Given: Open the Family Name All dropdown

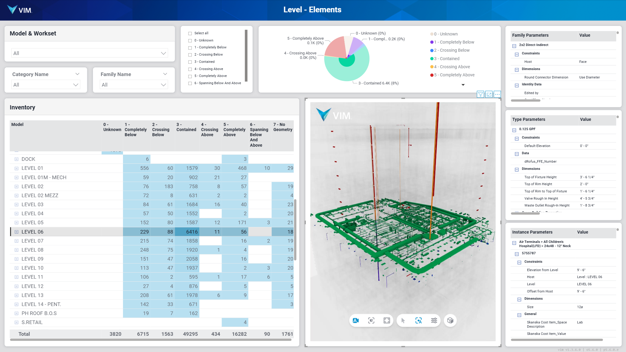Looking at the screenshot, I should click(x=133, y=85).
